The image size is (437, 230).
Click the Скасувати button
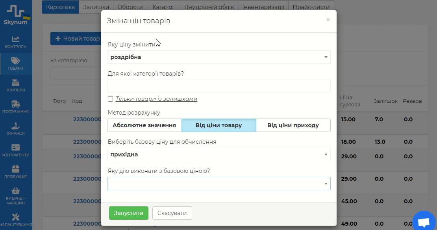click(x=172, y=213)
